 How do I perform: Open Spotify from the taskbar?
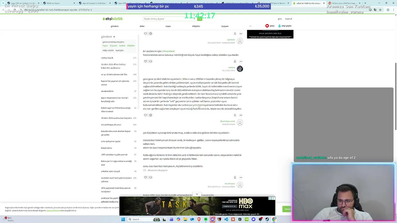click(206, 219)
